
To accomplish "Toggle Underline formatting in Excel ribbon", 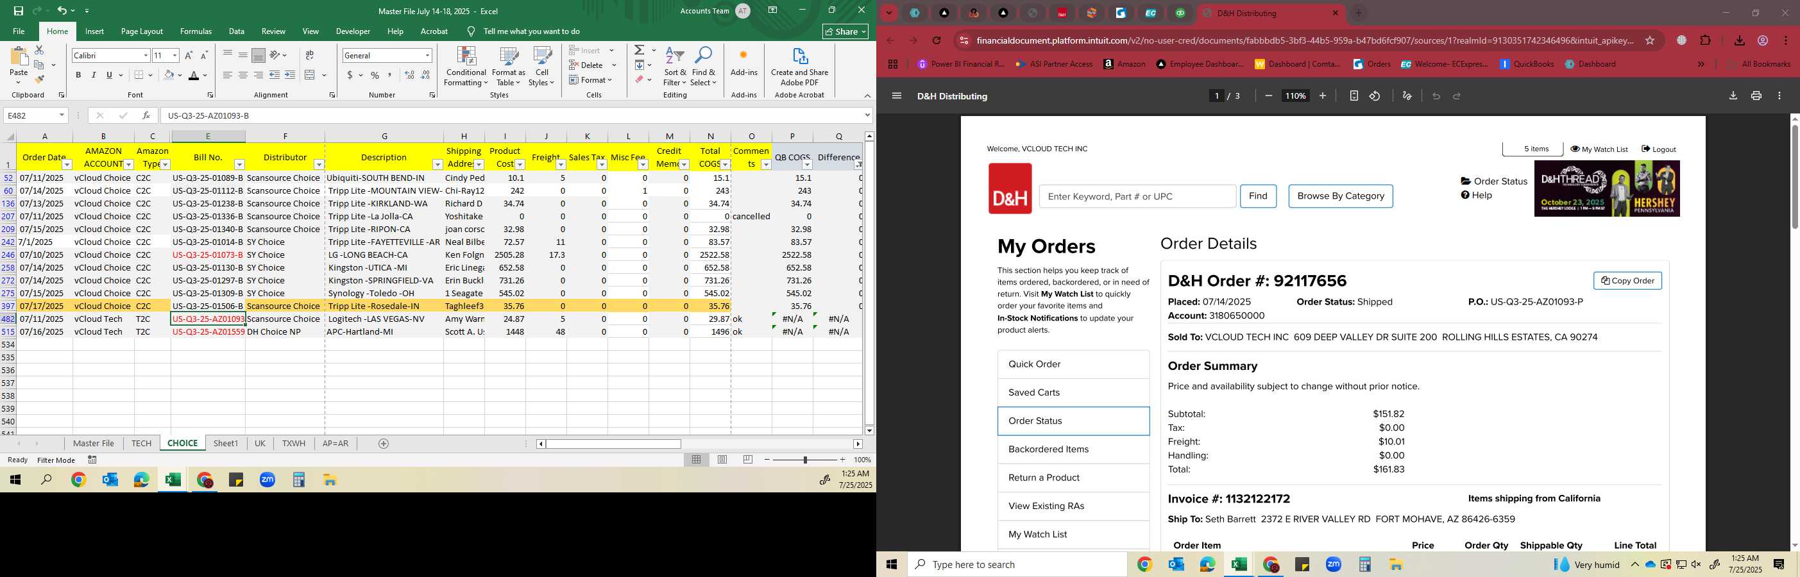I will 109,75.
